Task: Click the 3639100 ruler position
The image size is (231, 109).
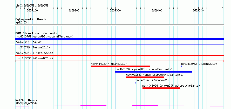Action: 32,10
